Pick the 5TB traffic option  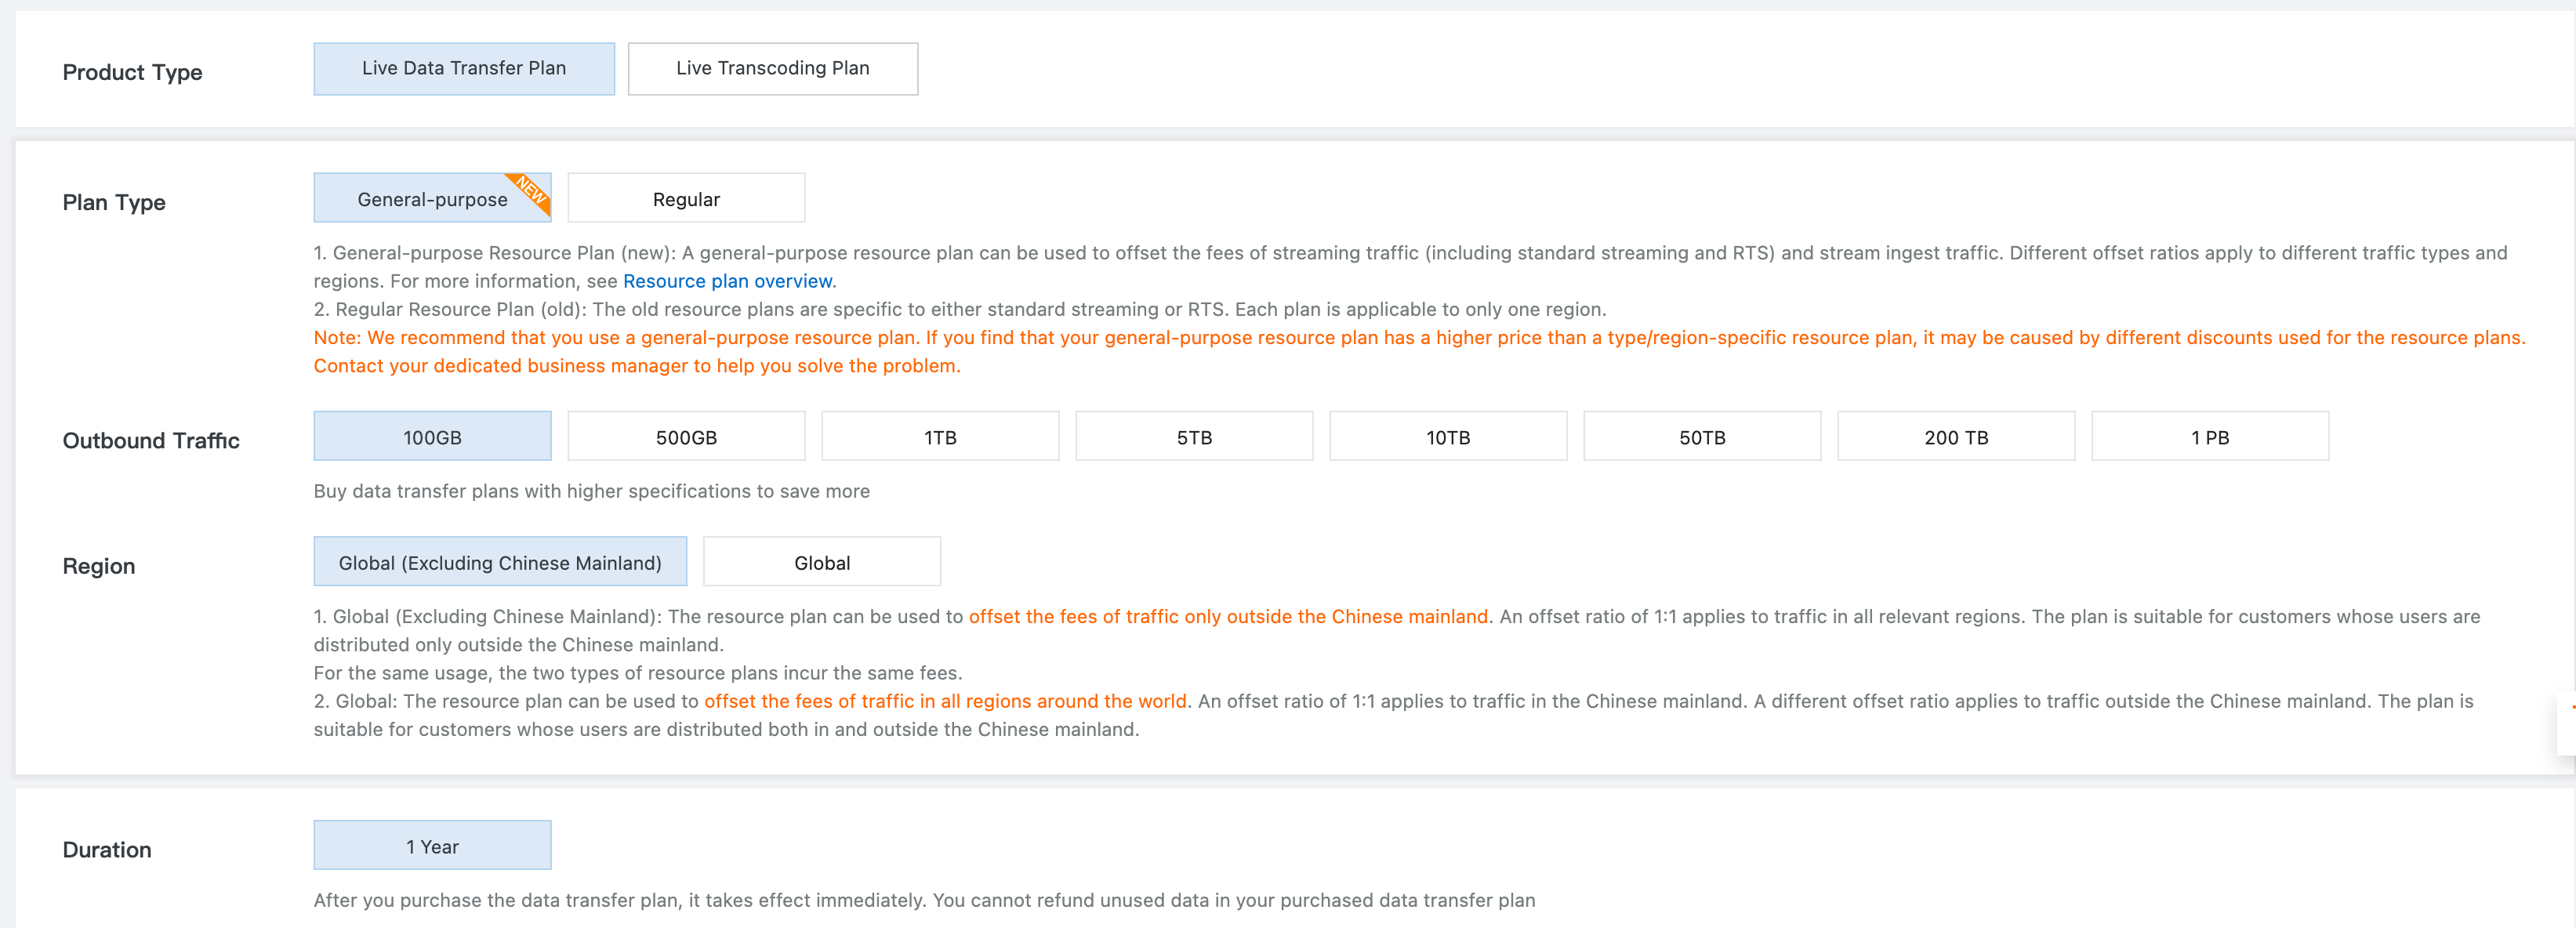(1194, 437)
